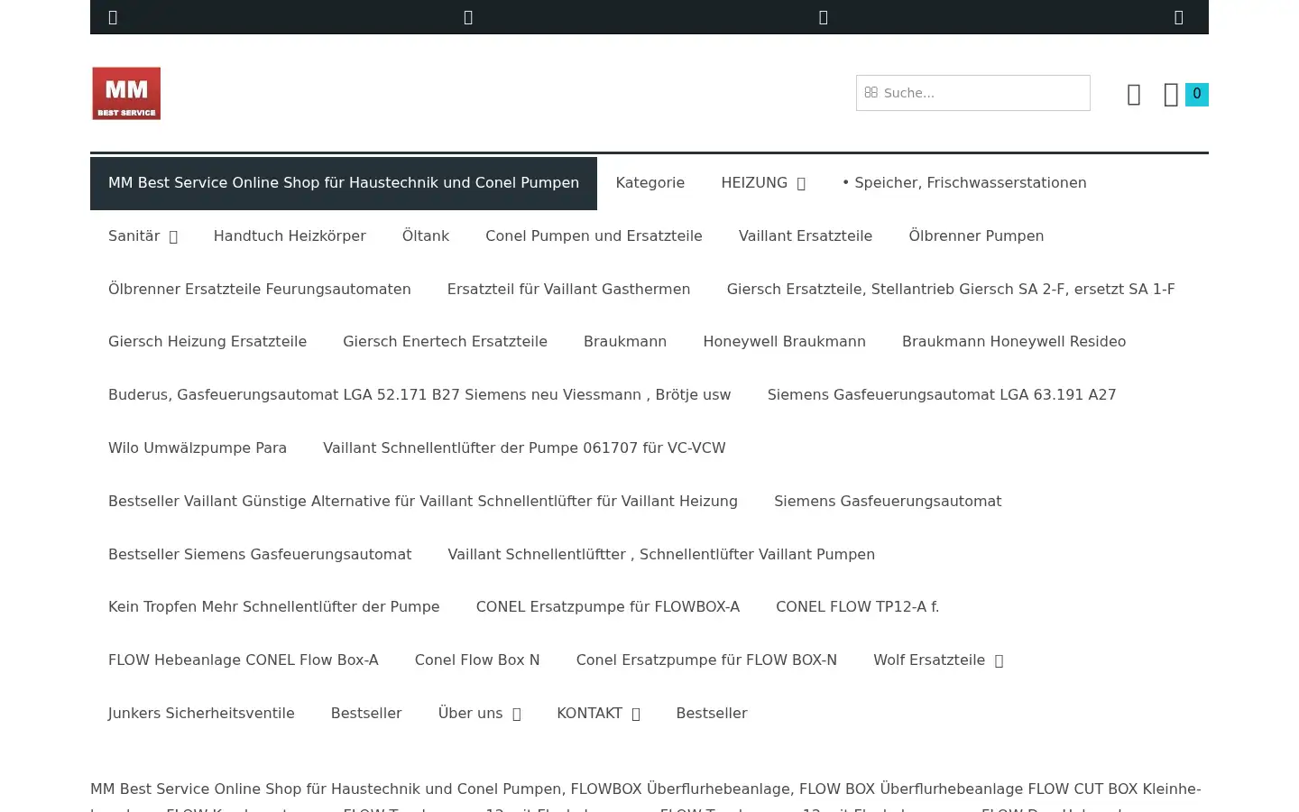Go to Vaillant Ersatzteile
Viewport: 1299px width, 812px height.
pos(806,236)
